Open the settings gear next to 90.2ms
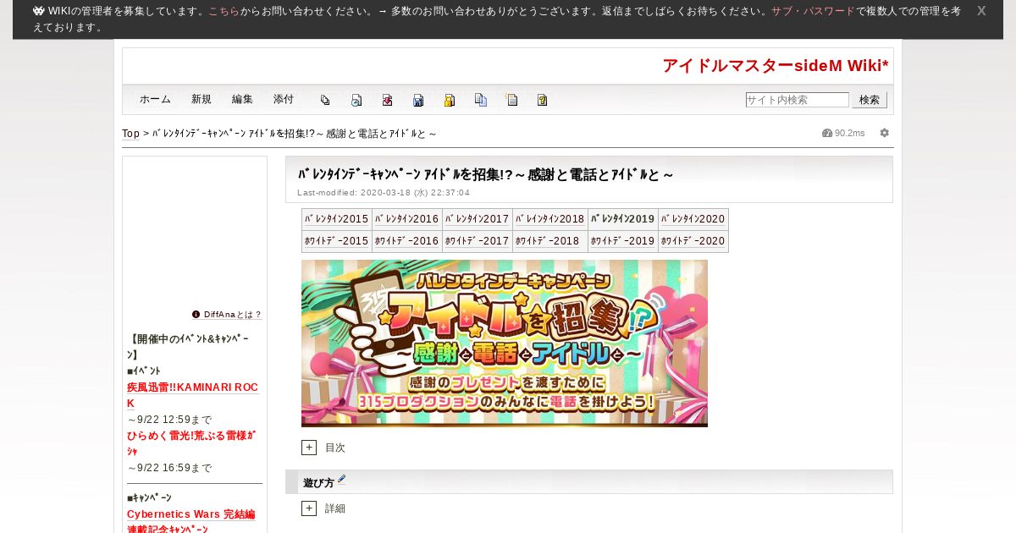The image size is (1016, 533). point(885,133)
